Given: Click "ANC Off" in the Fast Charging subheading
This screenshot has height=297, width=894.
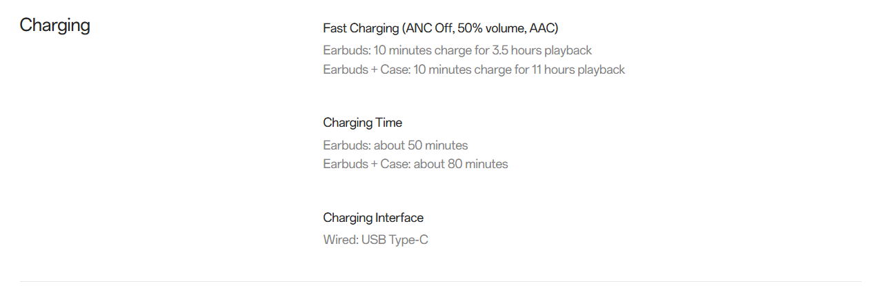Looking at the screenshot, I should pyautogui.click(x=428, y=28).
